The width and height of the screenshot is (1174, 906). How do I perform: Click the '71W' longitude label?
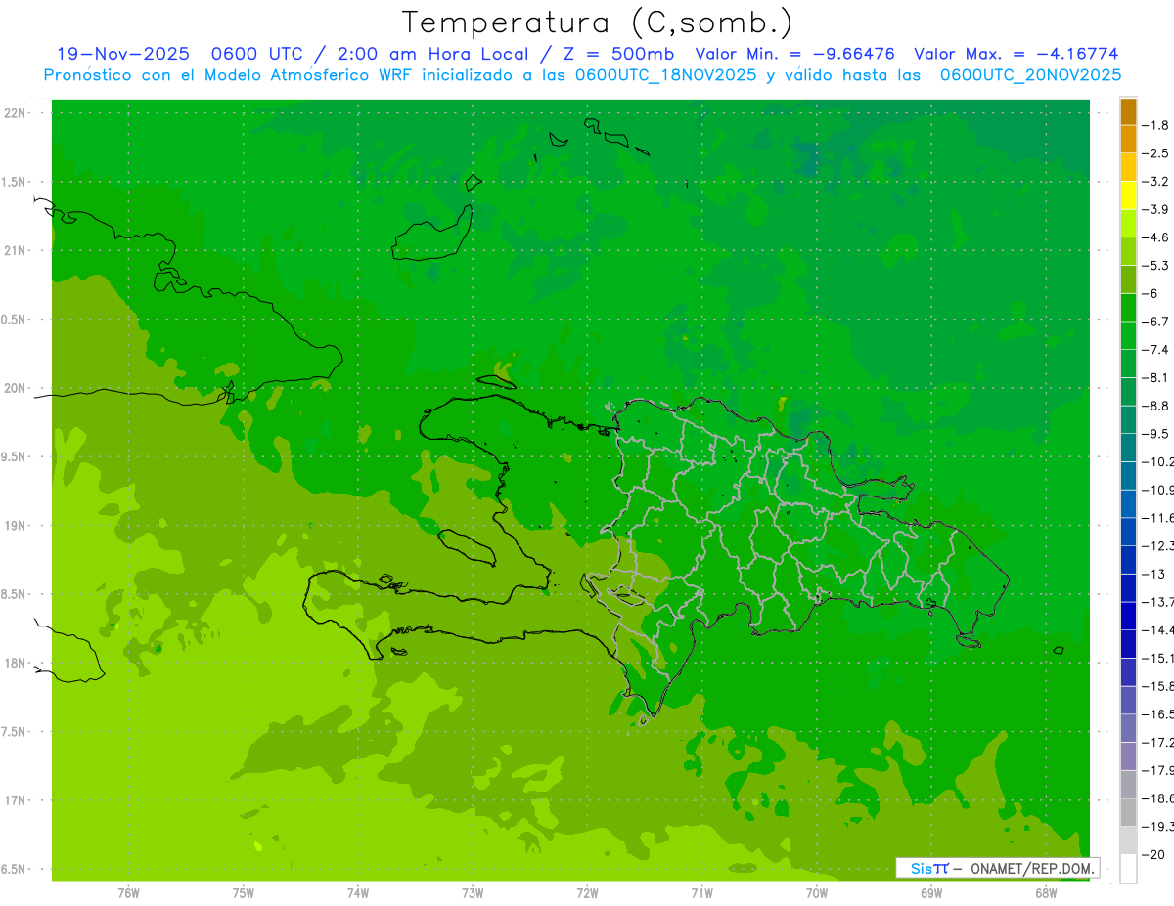tap(701, 892)
